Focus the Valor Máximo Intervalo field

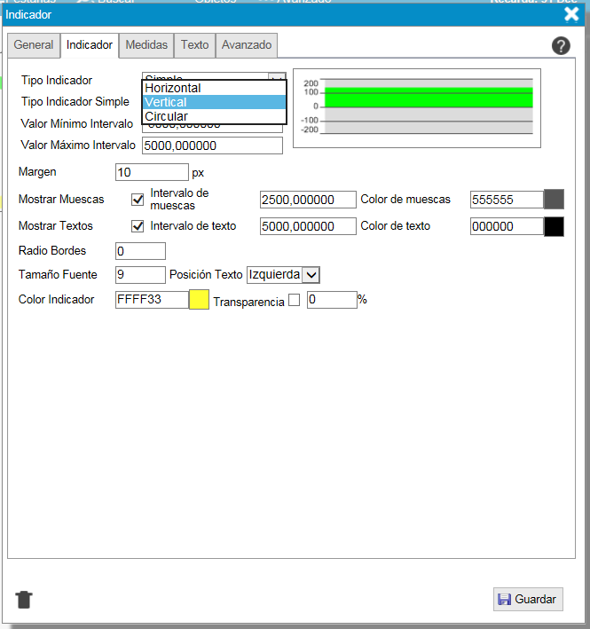[x=212, y=145]
